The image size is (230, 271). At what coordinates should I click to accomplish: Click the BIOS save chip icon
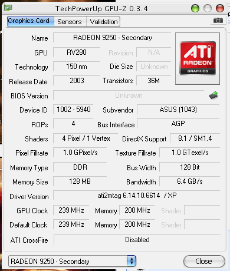coord(213,95)
